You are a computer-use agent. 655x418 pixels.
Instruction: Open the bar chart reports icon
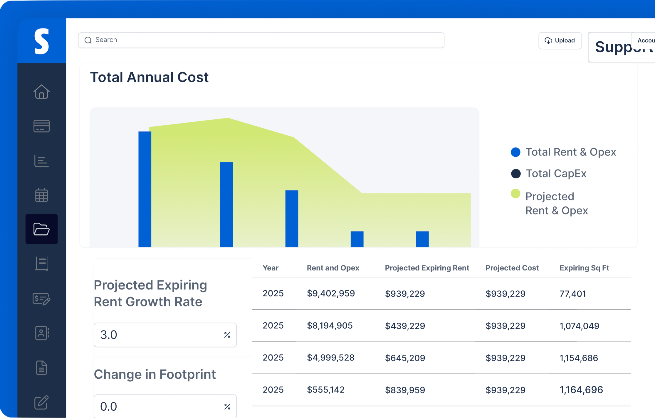pyautogui.click(x=41, y=161)
